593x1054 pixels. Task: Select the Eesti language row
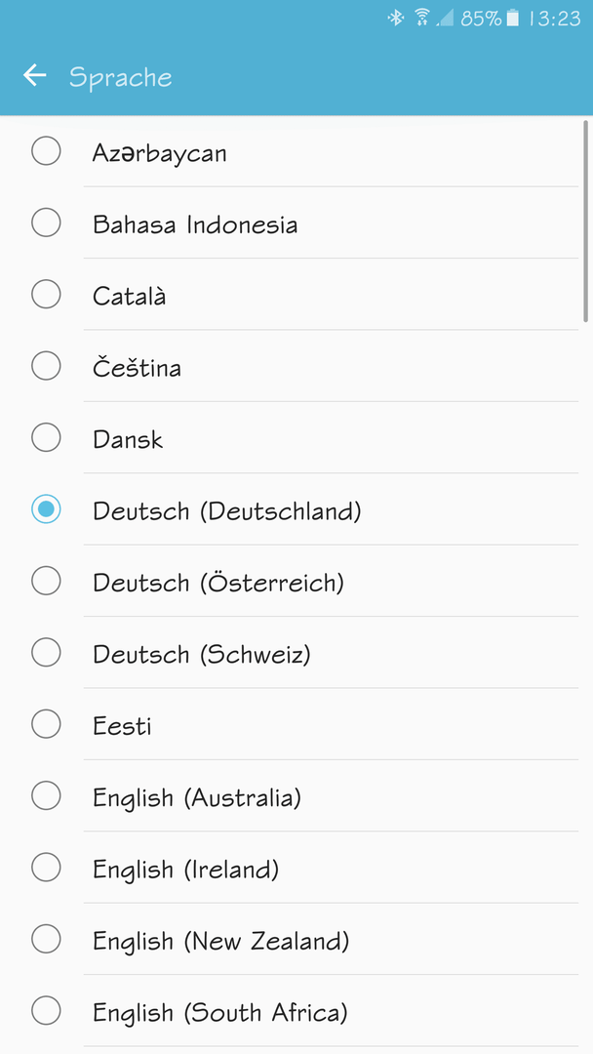pyautogui.click(x=296, y=724)
